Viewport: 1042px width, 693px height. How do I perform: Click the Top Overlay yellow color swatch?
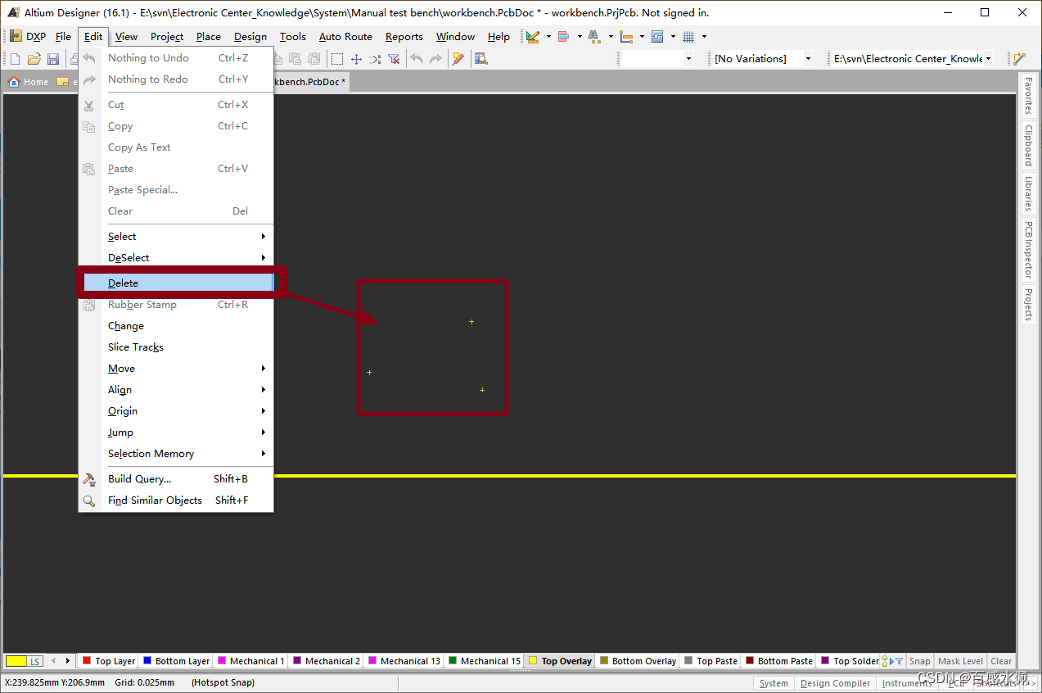click(x=533, y=660)
